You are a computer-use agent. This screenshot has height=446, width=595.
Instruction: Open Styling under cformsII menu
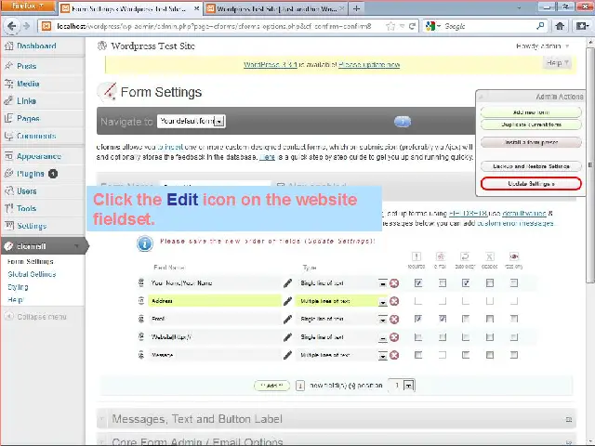pos(18,287)
